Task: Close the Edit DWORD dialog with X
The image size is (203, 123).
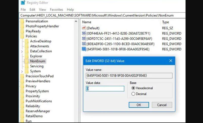Action: tap(171, 60)
